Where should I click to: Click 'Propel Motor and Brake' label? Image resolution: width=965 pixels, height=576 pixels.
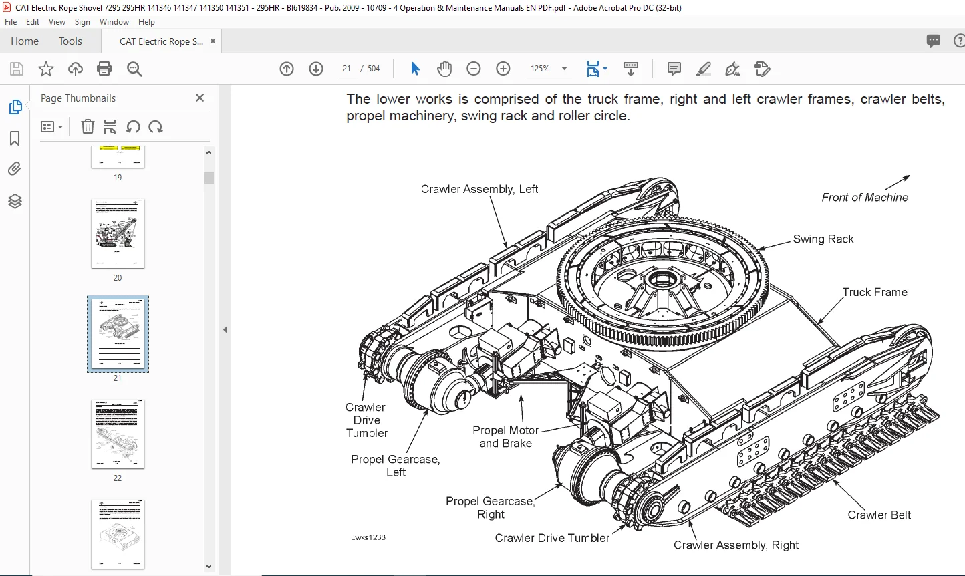tap(505, 437)
